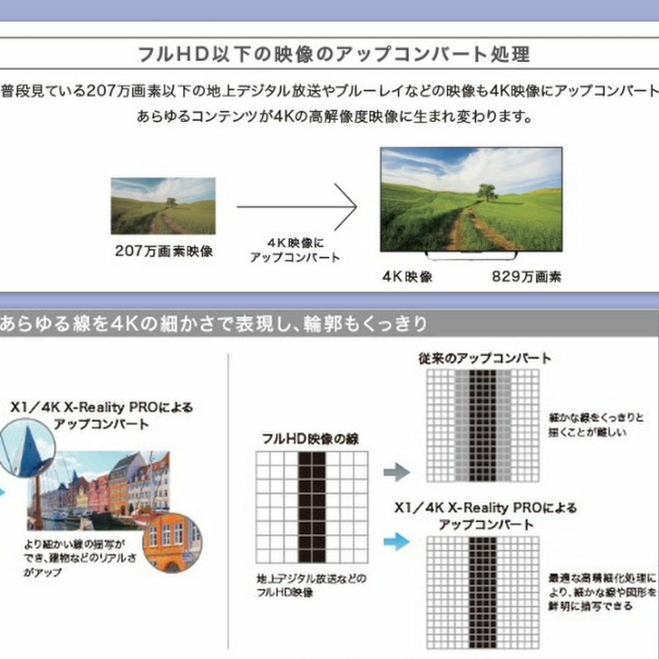This screenshot has height=659, width=659.
Task: Click the caption 4K映像 below the TV
Action: coord(407,276)
